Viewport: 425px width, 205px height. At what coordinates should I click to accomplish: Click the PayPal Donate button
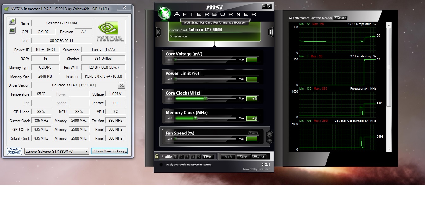(x=15, y=151)
